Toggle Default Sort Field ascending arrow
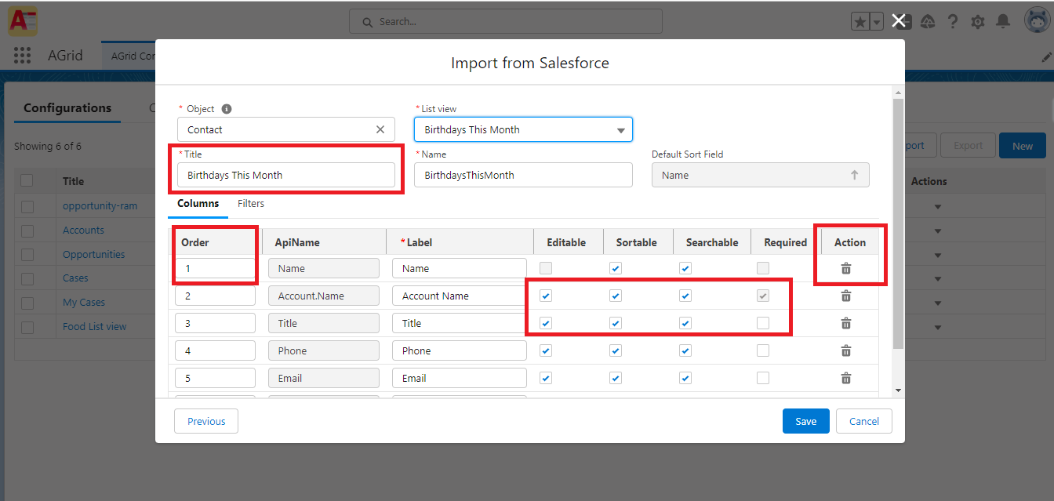 (855, 175)
